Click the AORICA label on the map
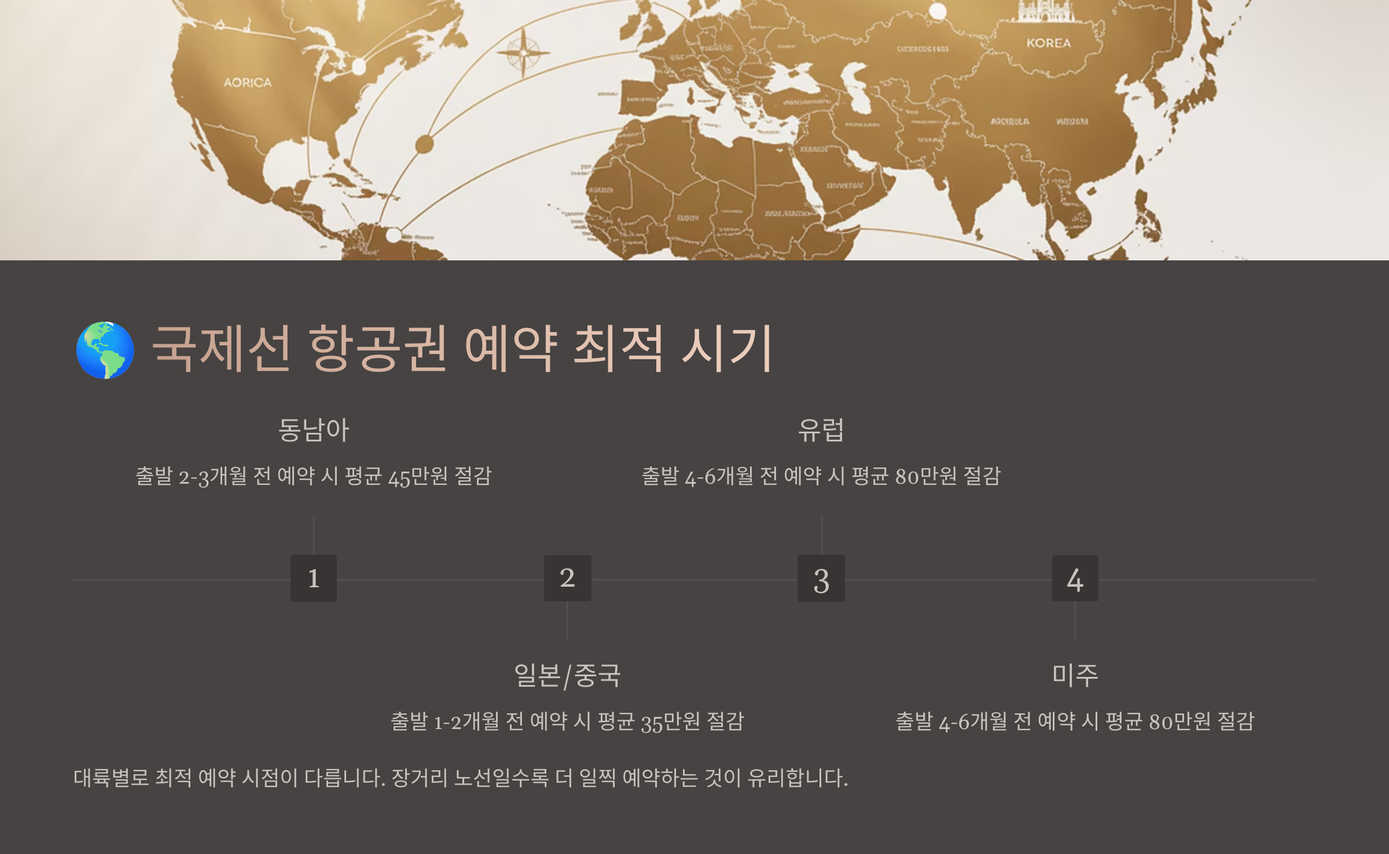Image resolution: width=1389 pixels, height=854 pixels. 248,83
